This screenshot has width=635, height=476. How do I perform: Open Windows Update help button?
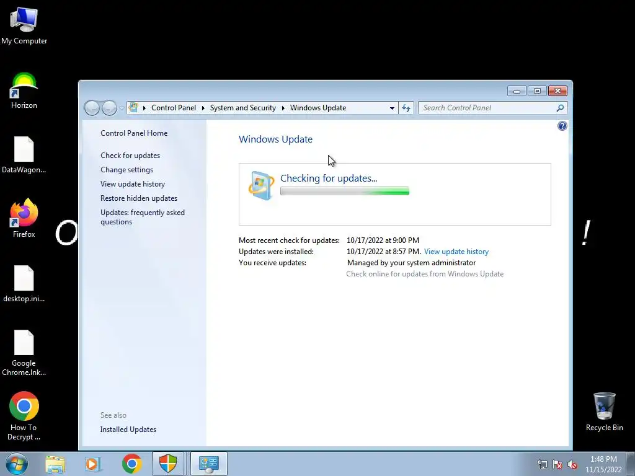click(562, 126)
